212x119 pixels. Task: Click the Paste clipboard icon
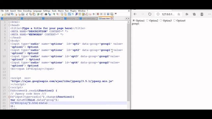[x=34, y=14]
